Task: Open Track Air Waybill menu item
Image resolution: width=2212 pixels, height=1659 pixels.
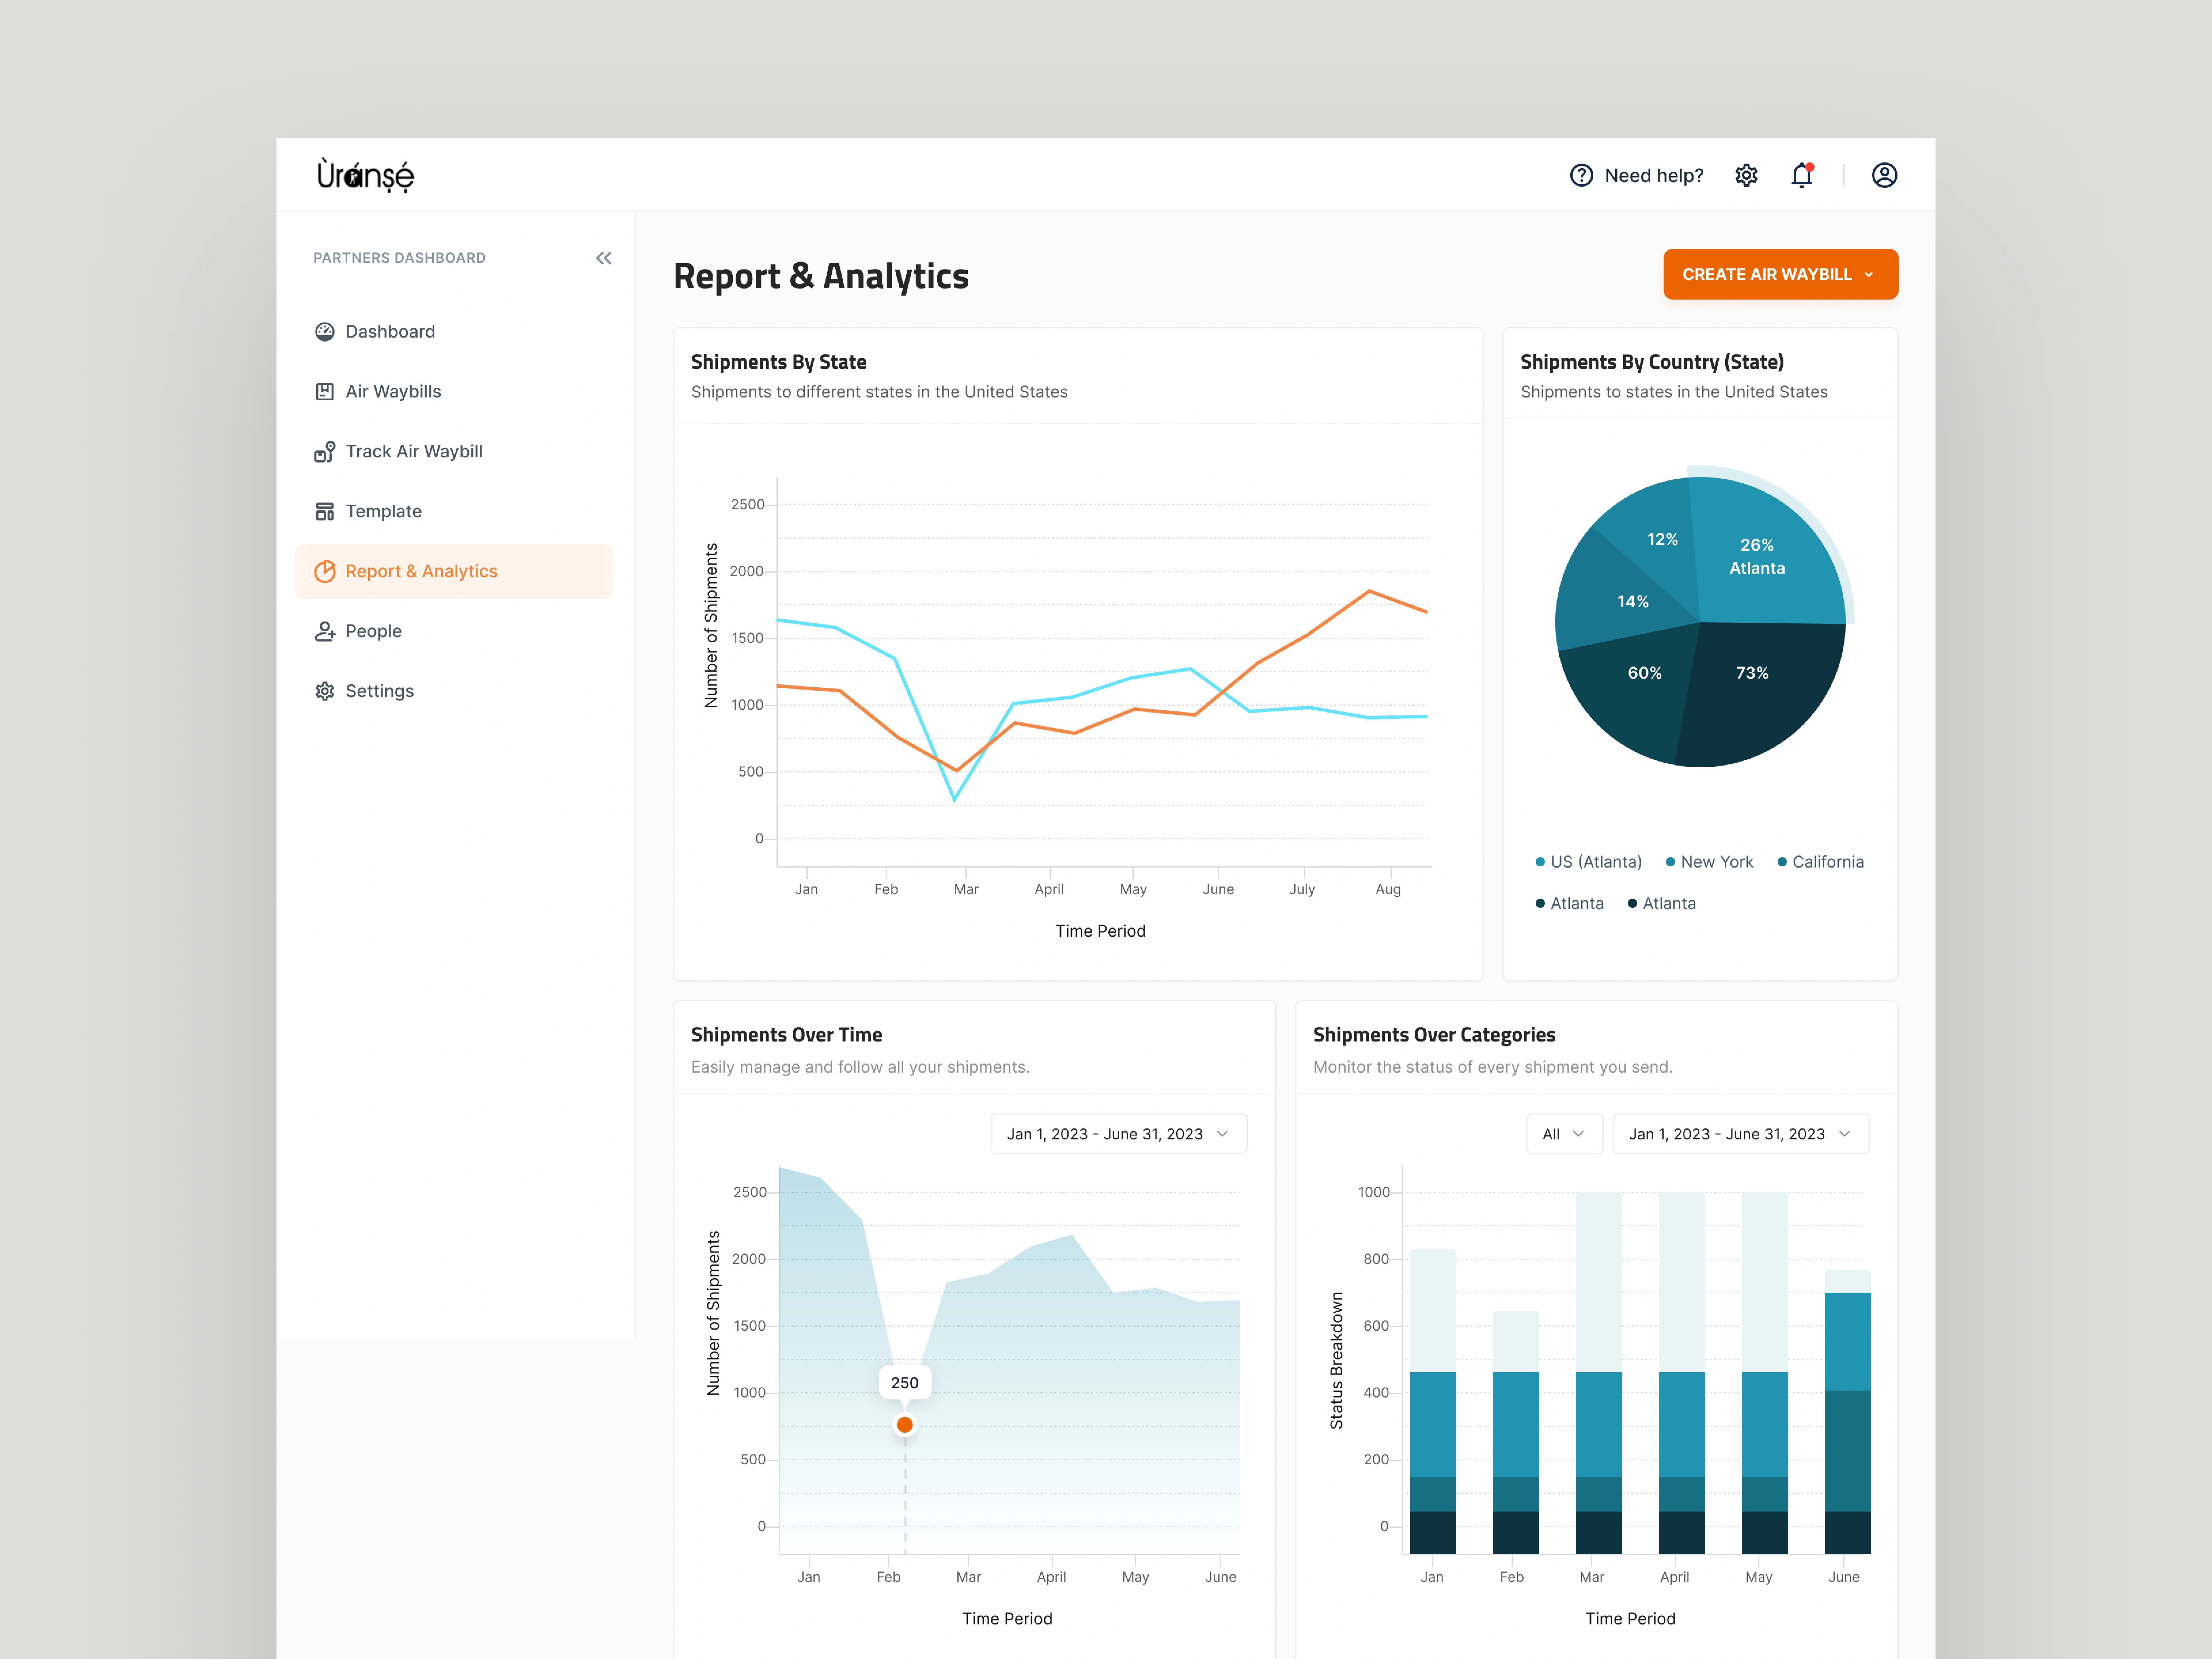Action: click(x=454, y=452)
